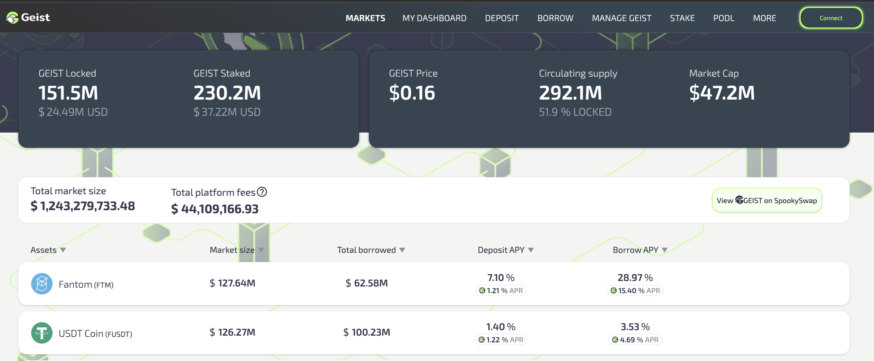Click the 51.9 % LOCKED text
874x361 pixels.
[x=575, y=112]
